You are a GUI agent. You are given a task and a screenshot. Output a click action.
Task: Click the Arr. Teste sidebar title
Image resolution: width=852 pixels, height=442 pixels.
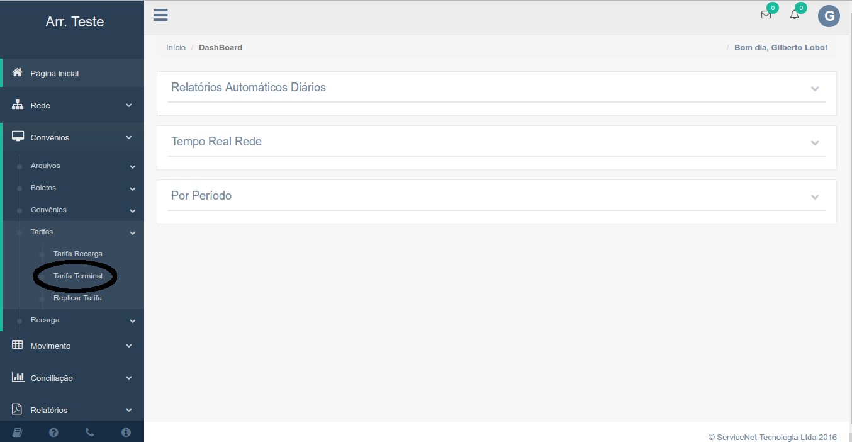(74, 22)
